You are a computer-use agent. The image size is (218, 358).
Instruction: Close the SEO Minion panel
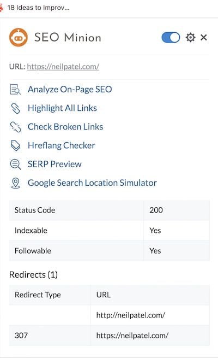pyautogui.click(x=204, y=37)
